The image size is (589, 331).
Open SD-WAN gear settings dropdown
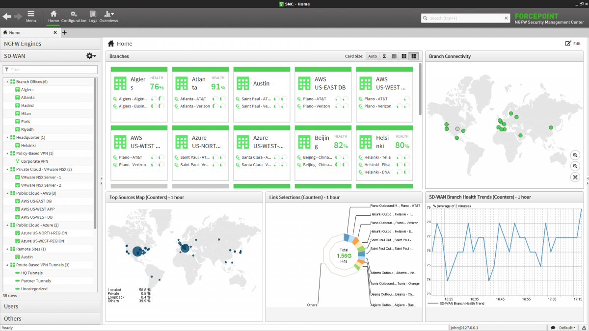pyautogui.click(x=91, y=56)
